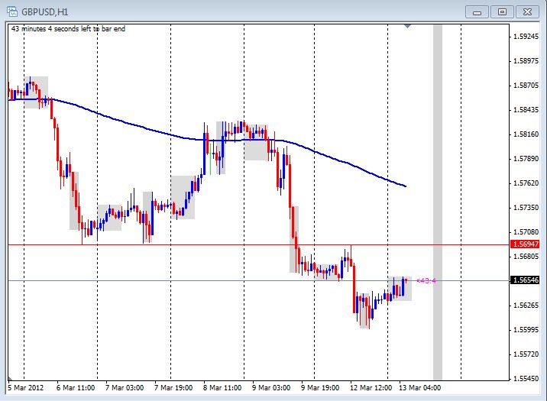Click the '8 Mar 11:00' time axis label
Screen dimensions: 547x401
click(222, 388)
